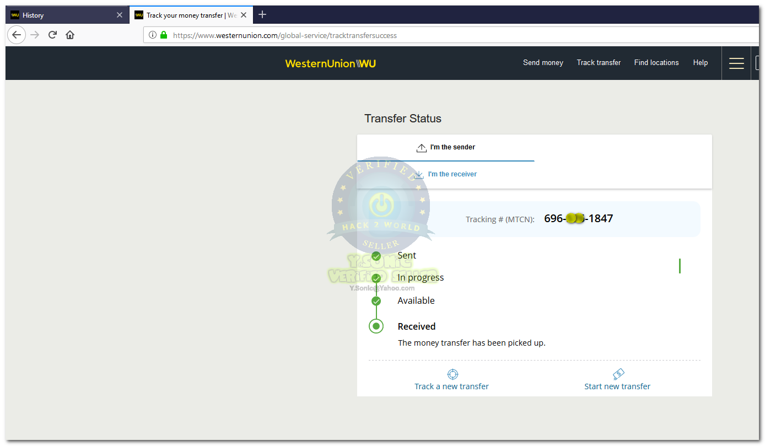
Task: Open the Send money menu link
Action: point(543,63)
